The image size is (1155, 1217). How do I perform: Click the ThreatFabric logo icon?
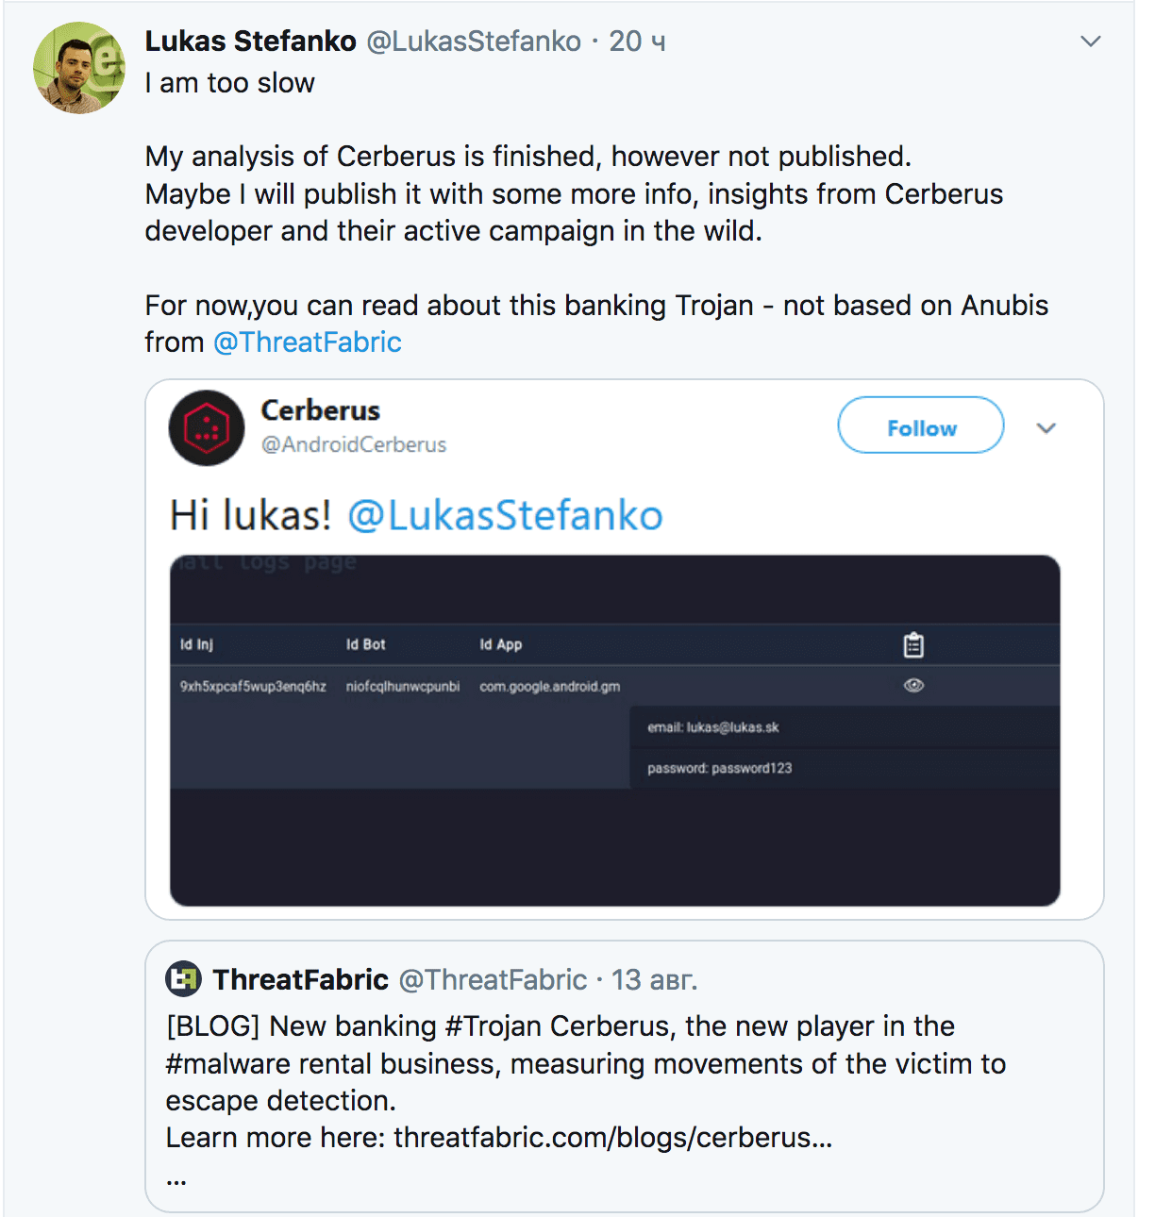183,979
